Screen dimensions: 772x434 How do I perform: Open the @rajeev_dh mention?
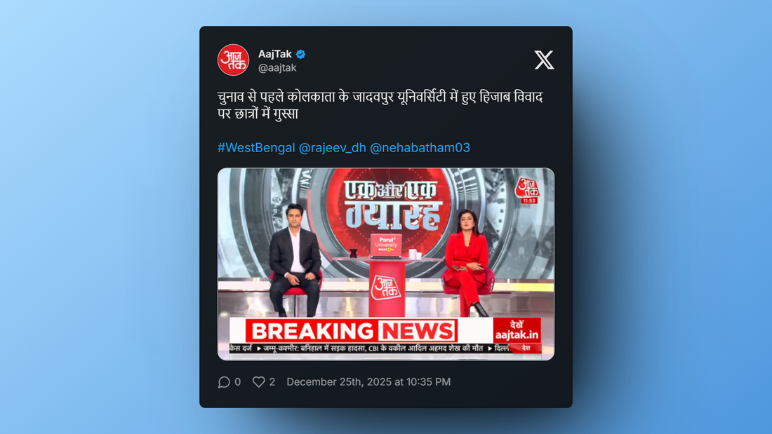[x=333, y=148]
